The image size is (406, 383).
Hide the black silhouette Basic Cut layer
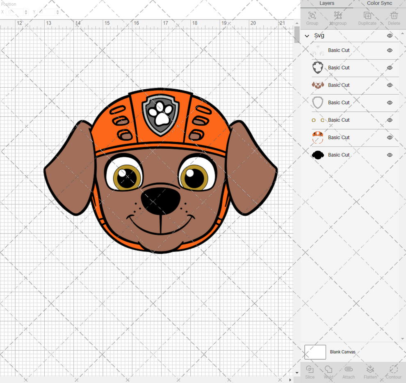(389, 155)
